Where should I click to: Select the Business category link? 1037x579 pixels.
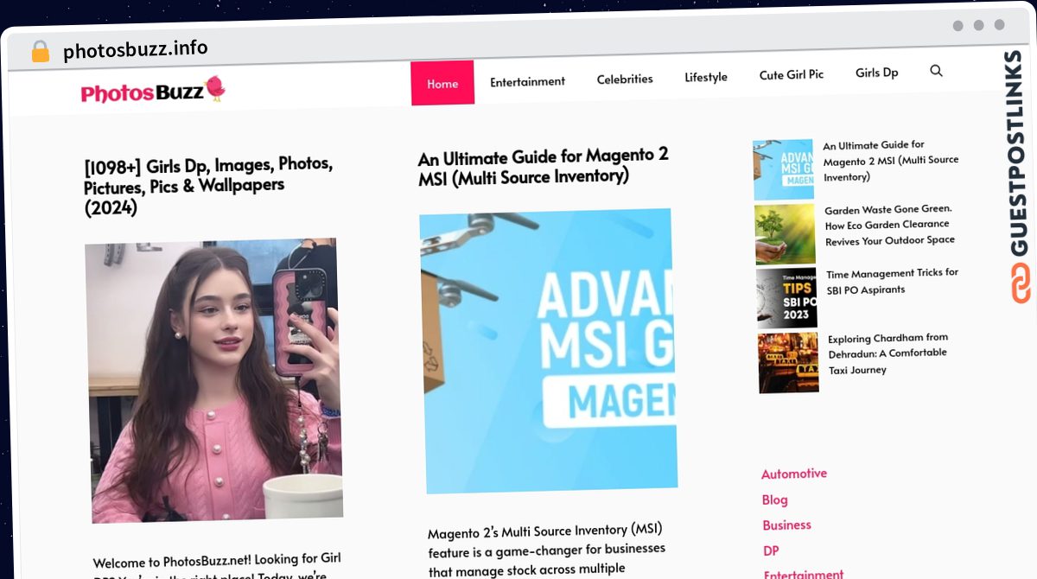click(787, 525)
